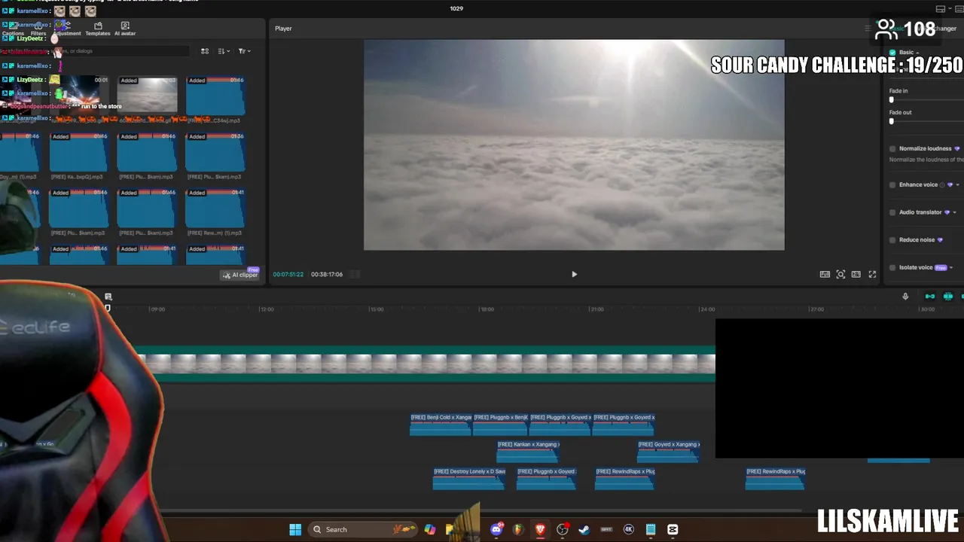Screen dimensions: 964x542
Task: Expand the Enhance voice options arrow
Action: [957, 185]
